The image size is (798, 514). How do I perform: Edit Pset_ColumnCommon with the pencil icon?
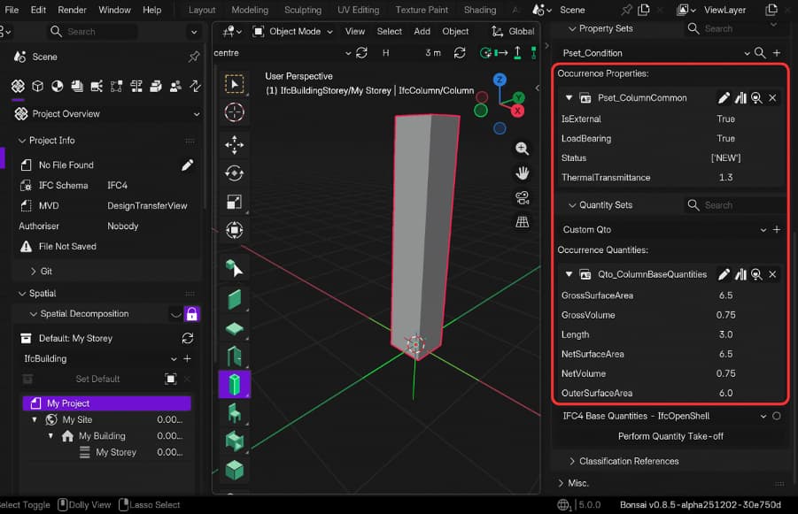pyautogui.click(x=724, y=97)
